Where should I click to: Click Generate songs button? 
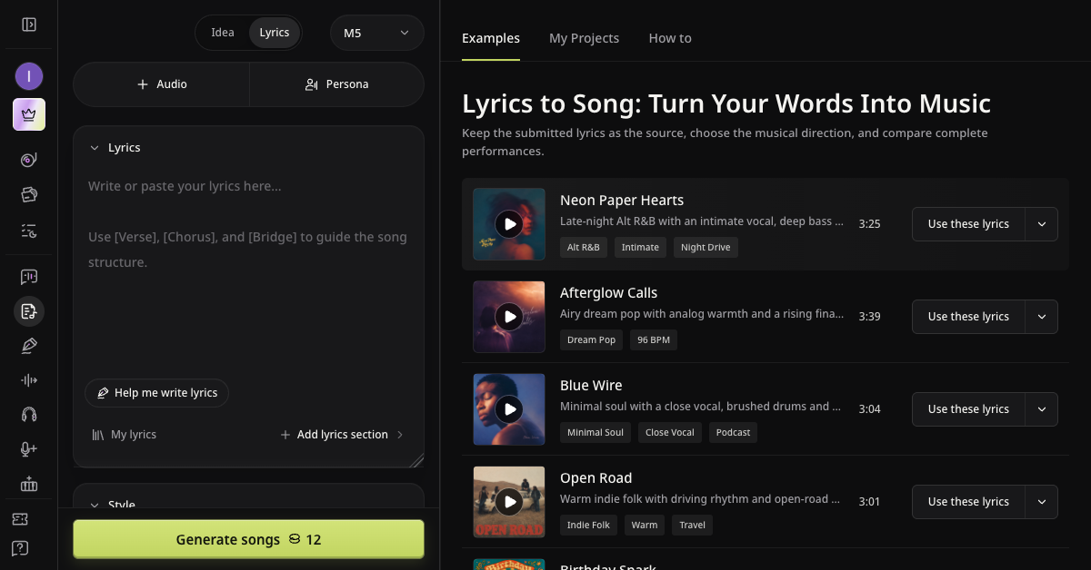point(248,539)
